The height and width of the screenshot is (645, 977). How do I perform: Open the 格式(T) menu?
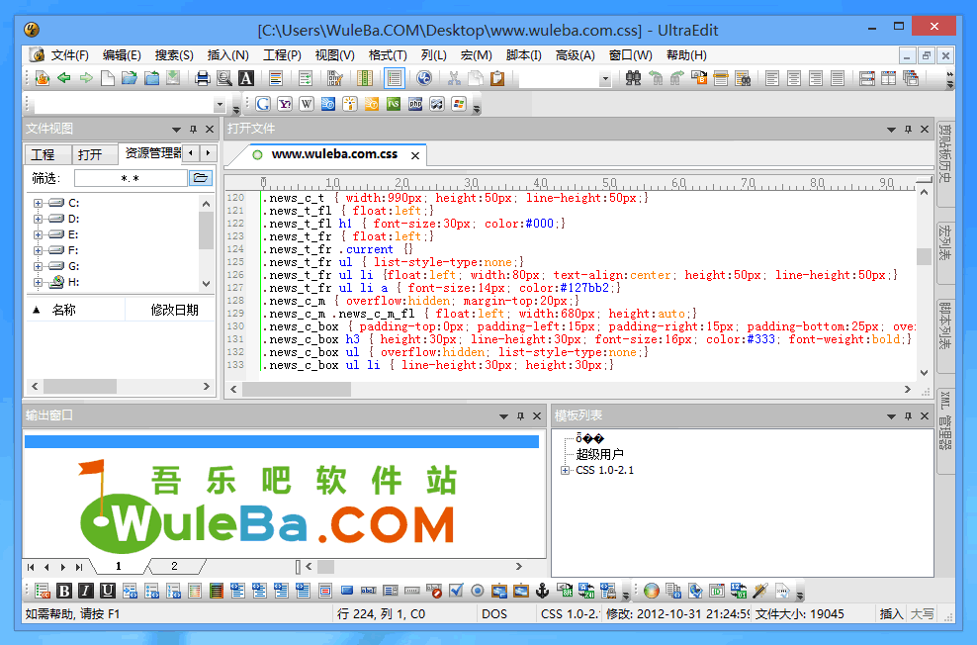click(388, 55)
